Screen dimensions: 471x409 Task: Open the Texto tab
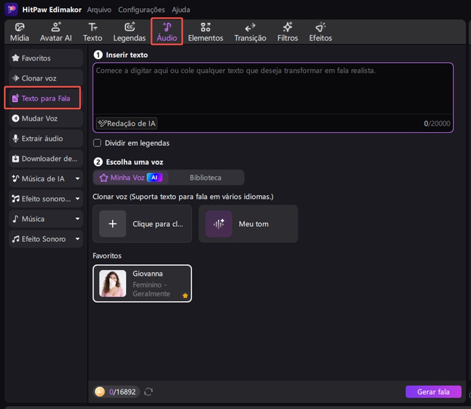coord(92,32)
